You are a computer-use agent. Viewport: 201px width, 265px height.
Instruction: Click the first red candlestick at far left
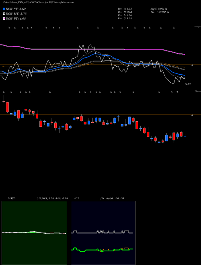click(x=4, y=102)
